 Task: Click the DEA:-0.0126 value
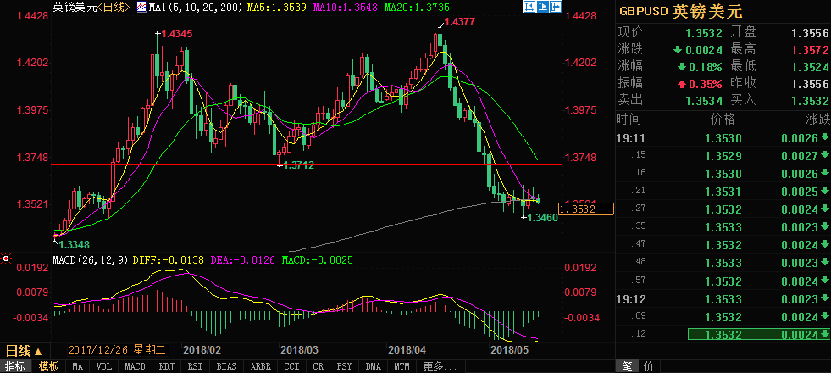tap(243, 260)
